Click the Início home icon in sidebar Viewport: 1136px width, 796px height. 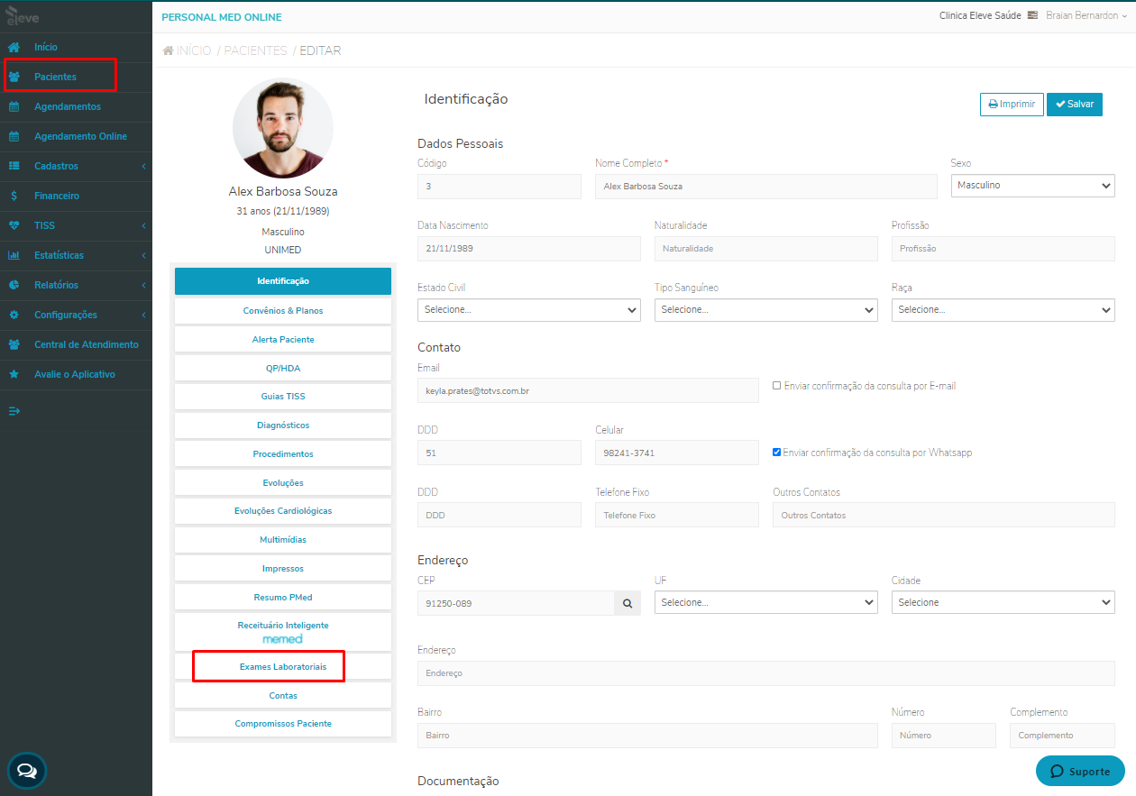pyautogui.click(x=14, y=47)
